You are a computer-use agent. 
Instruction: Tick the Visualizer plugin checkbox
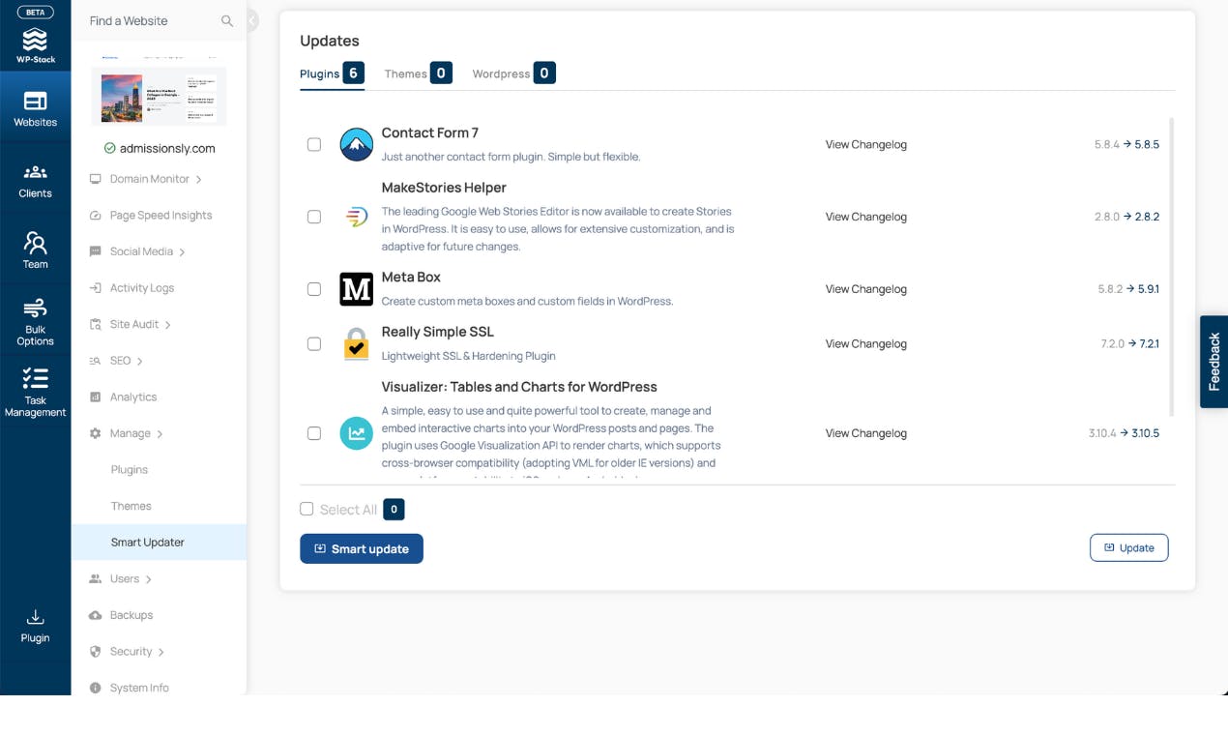[x=314, y=433]
